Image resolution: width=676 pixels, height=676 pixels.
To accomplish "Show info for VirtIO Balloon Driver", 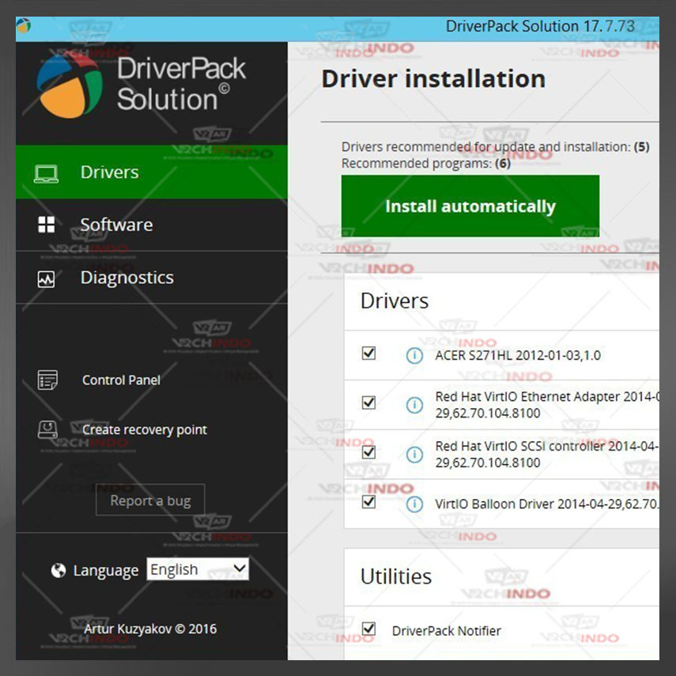I will pyautogui.click(x=414, y=504).
